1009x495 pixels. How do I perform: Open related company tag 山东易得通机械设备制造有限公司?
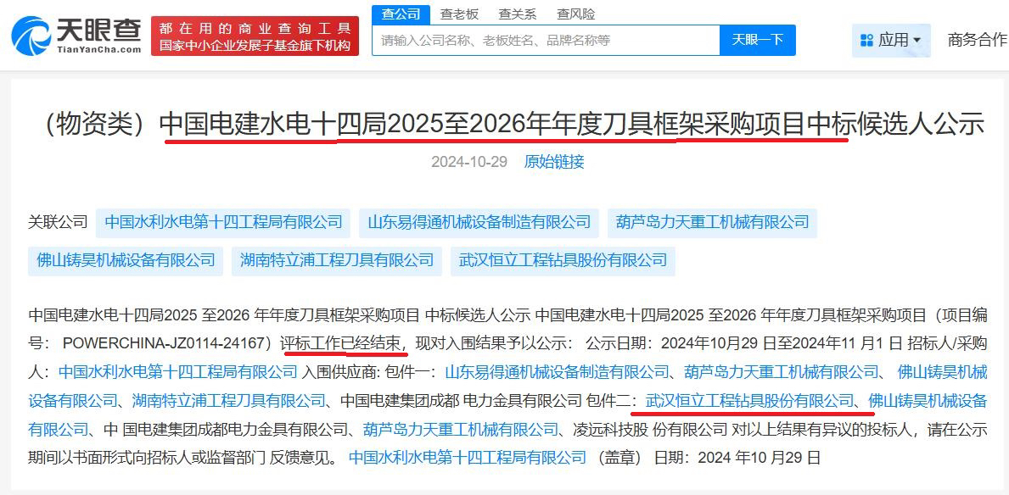[479, 223]
